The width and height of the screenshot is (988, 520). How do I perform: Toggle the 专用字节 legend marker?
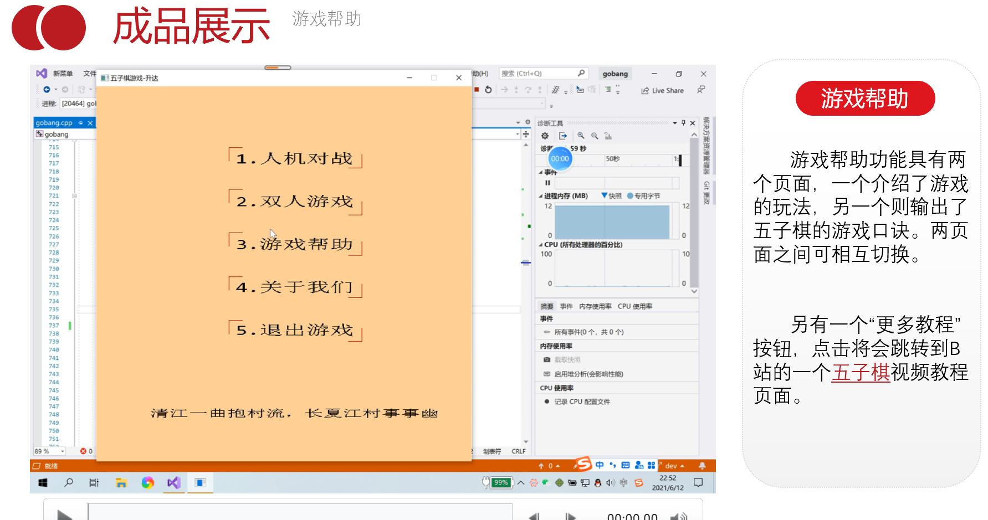[631, 195]
